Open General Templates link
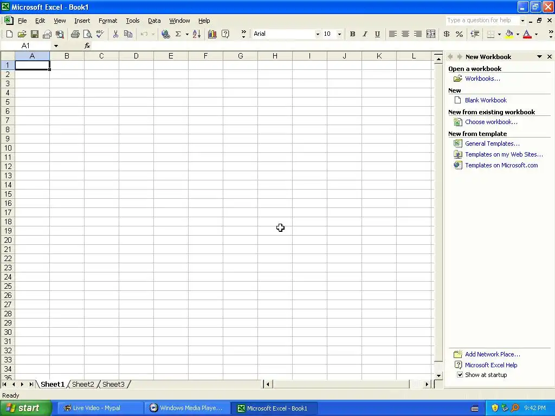 tap(492, 143)
